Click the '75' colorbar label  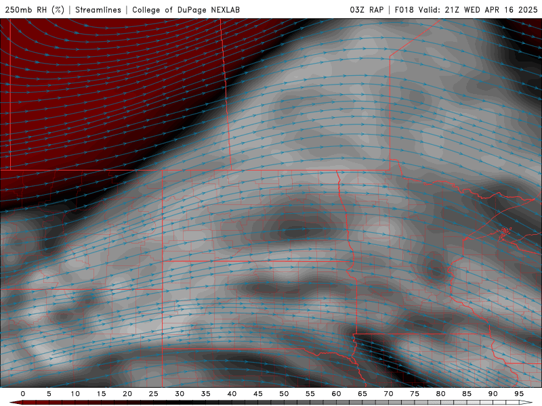pyautogui.click(x=415, y=394)
